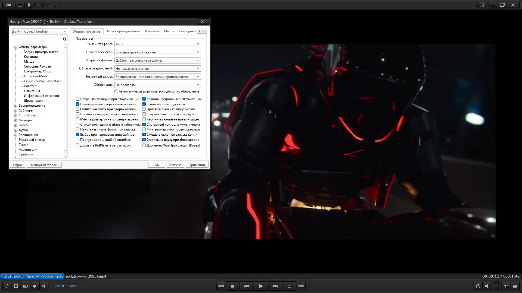Open the Обновления dropdown

157,85
